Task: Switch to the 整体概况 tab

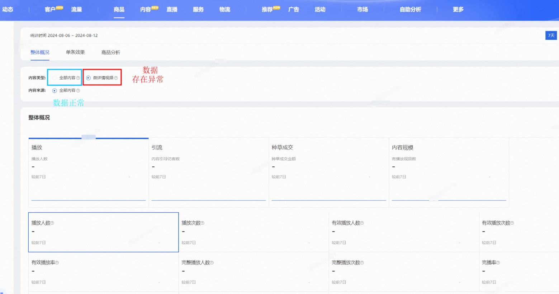Action: click(40, 52)
